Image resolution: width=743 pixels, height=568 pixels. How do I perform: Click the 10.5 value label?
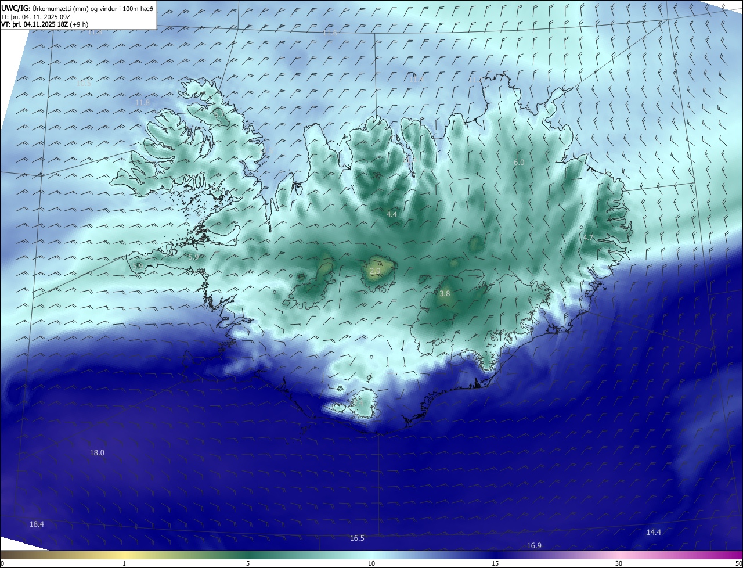84,83
